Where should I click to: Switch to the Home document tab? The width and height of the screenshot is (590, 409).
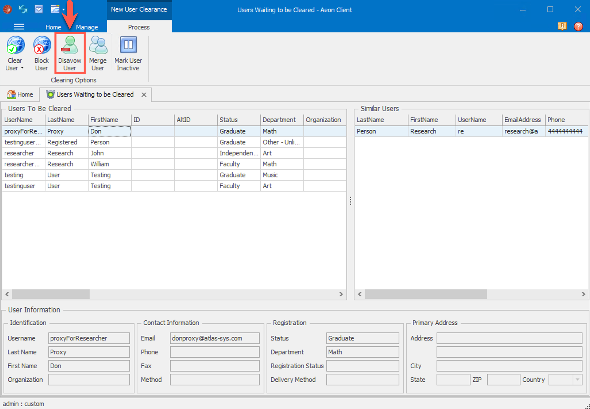(20, 94)
